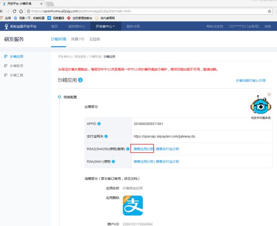
Task: Reload the page with refresh icon
Action: point(14,11)
